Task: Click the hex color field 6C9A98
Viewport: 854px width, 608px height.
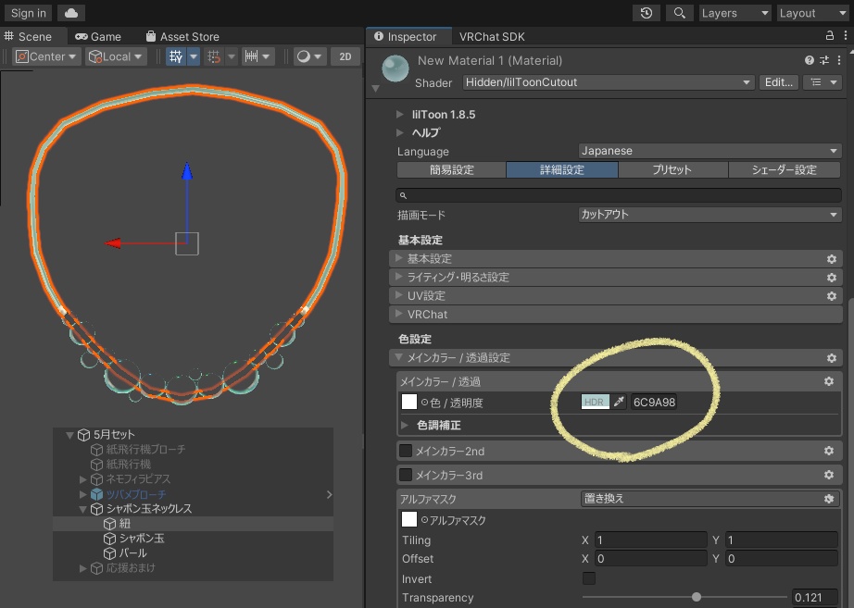Action: [654, 403]
